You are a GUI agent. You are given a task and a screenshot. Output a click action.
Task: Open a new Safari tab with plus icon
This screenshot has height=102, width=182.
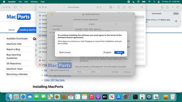[173, 7]
